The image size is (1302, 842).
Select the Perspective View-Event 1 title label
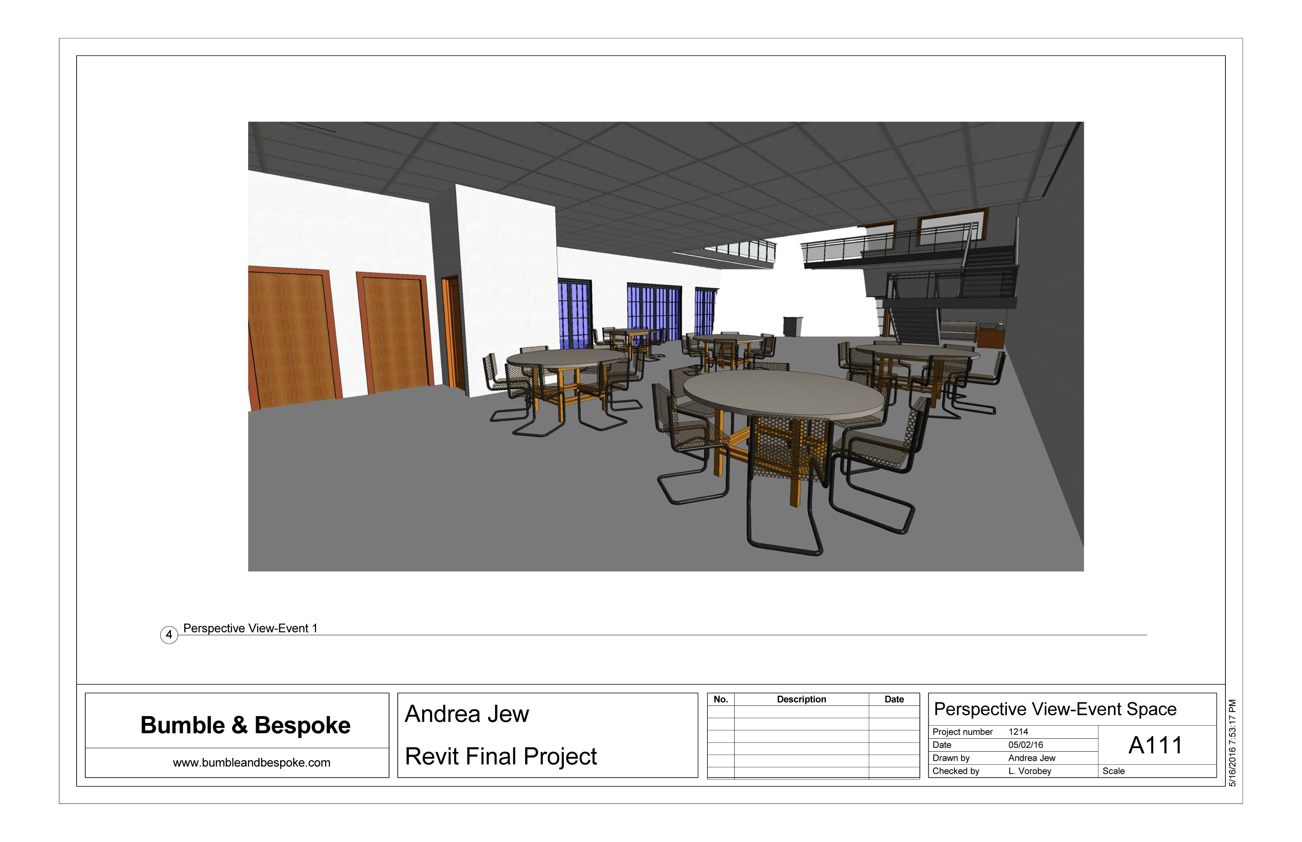pos(250,628)
